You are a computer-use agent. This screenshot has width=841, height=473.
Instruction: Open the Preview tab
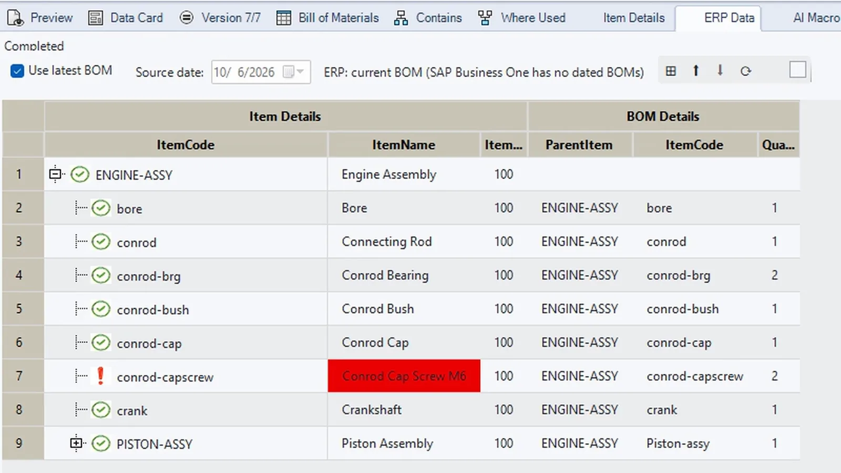point(40,18)
